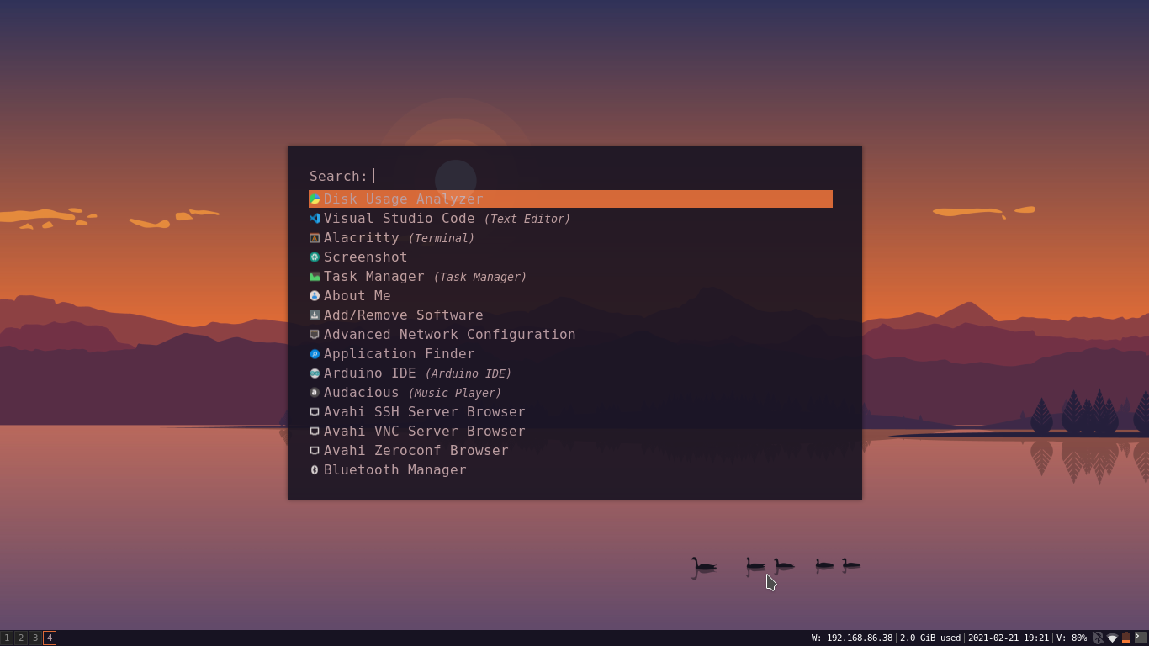Switch to workspace 1
This screenshot has height=646, width=1149.
7,638
